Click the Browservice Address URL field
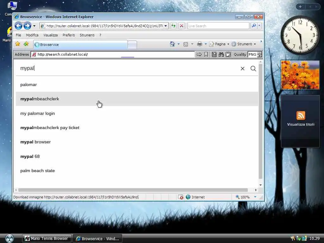Image resolution: width=324 pixels, height=243 pixels. [x=113, y=54]
